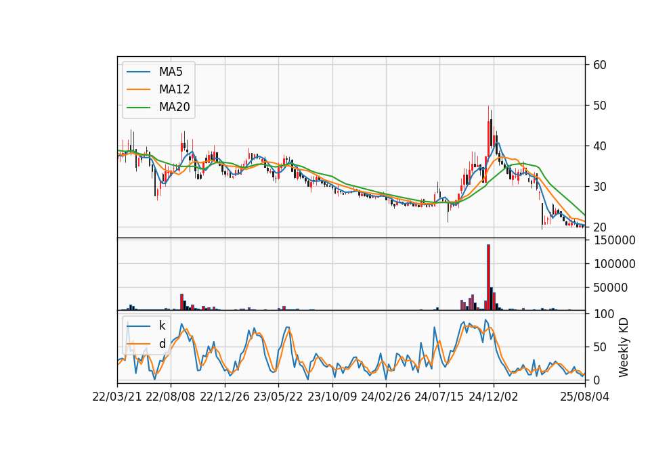This screenshot has width=650, height=467.
Task: Click the 22/03/21 date tick label
Action: (x=117, y=397)
